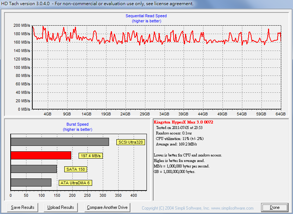This screenshot has width=293, height=214.
Task: Select Compare Another Drive
Action: click(107, 207)
